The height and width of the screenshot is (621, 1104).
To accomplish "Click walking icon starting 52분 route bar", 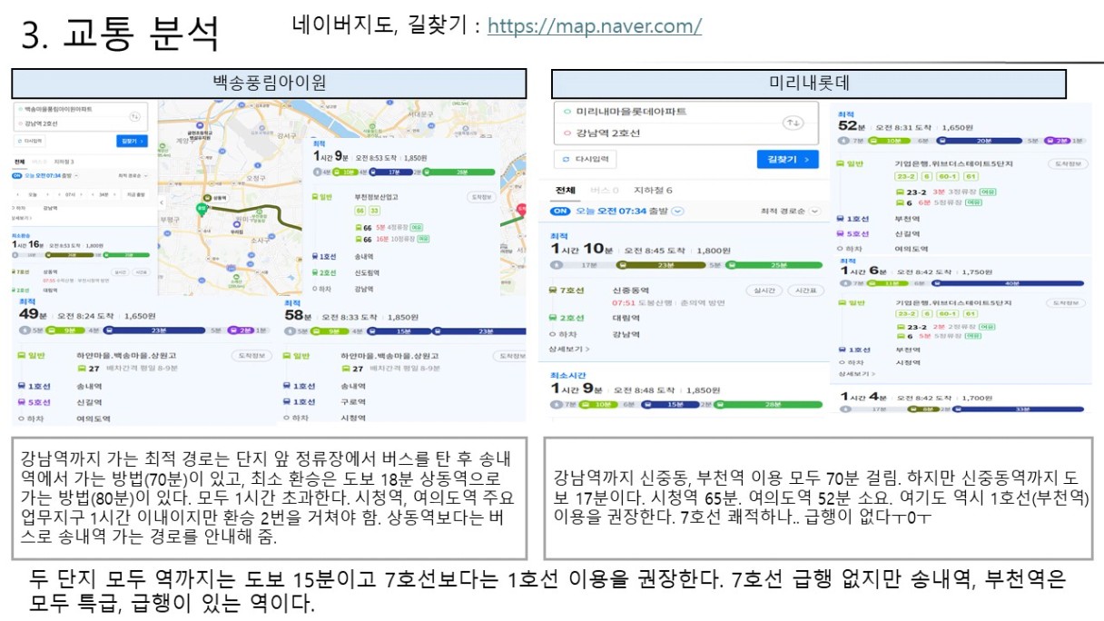I will click(844, 141).
